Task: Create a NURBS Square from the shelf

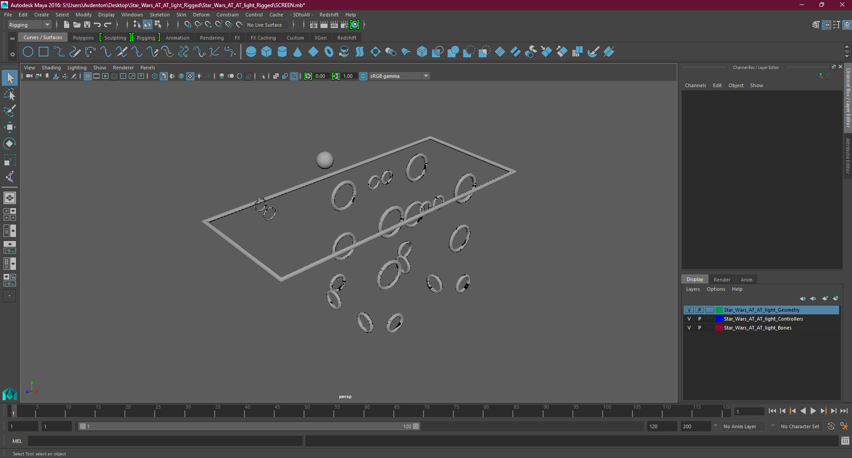Action: [44, 52]
